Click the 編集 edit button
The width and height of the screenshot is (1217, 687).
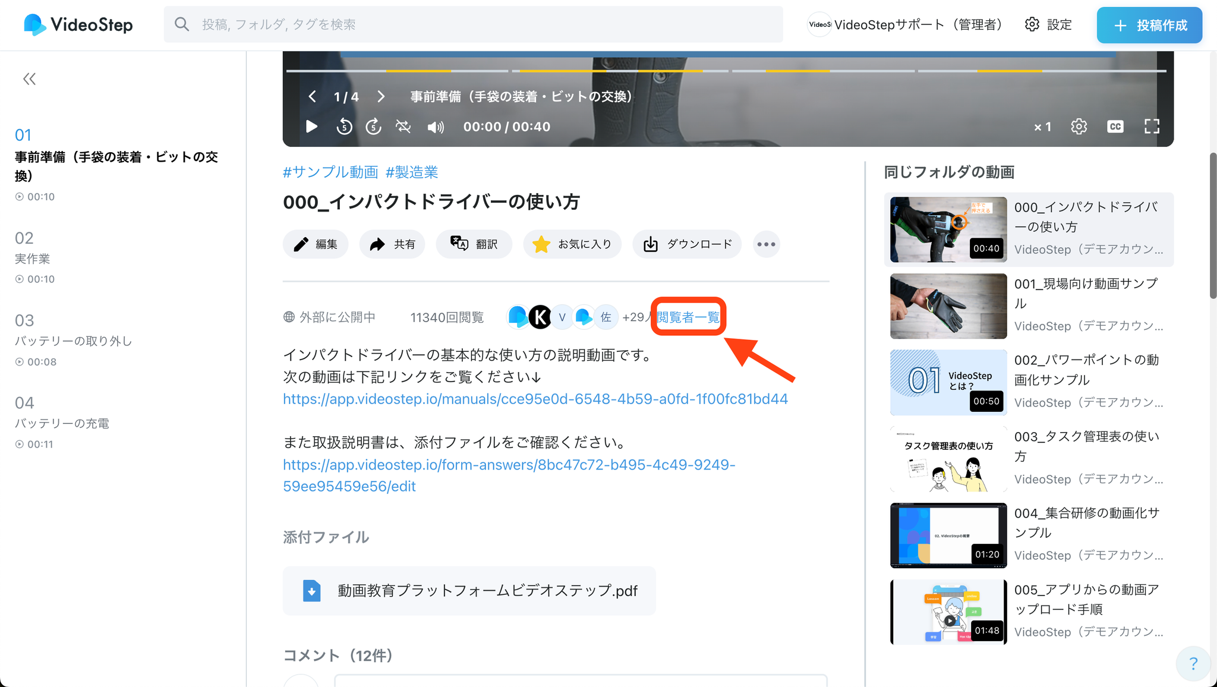(316, 244)
